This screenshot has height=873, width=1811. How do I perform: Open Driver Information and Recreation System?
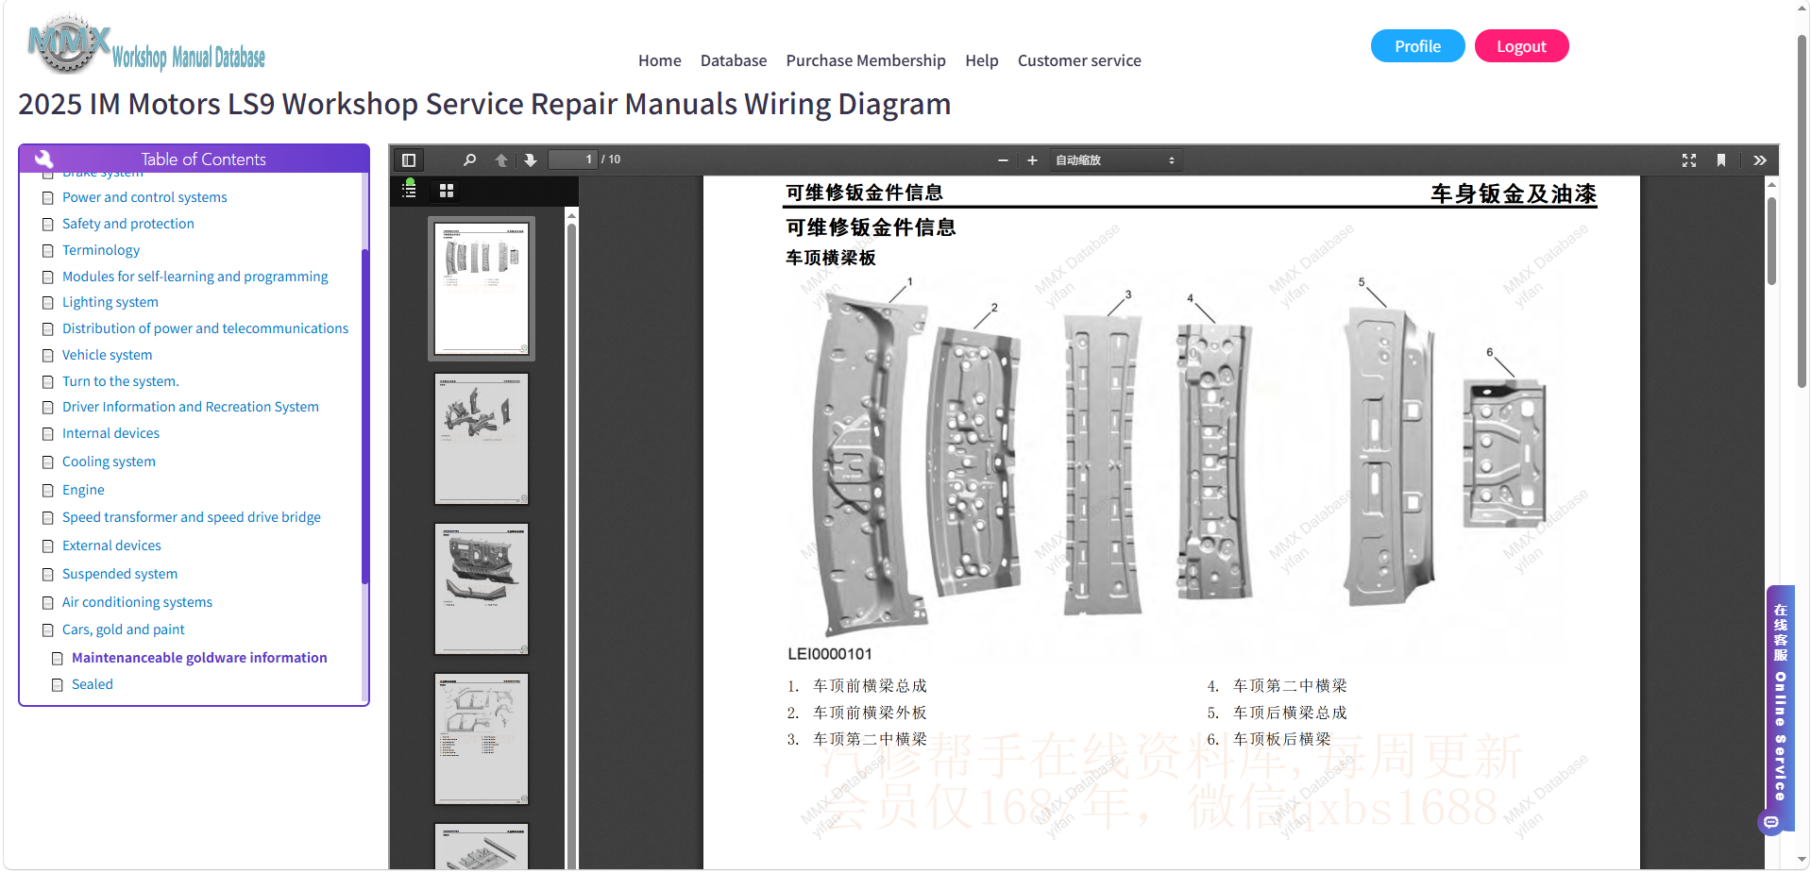click(x=191, y=407)
